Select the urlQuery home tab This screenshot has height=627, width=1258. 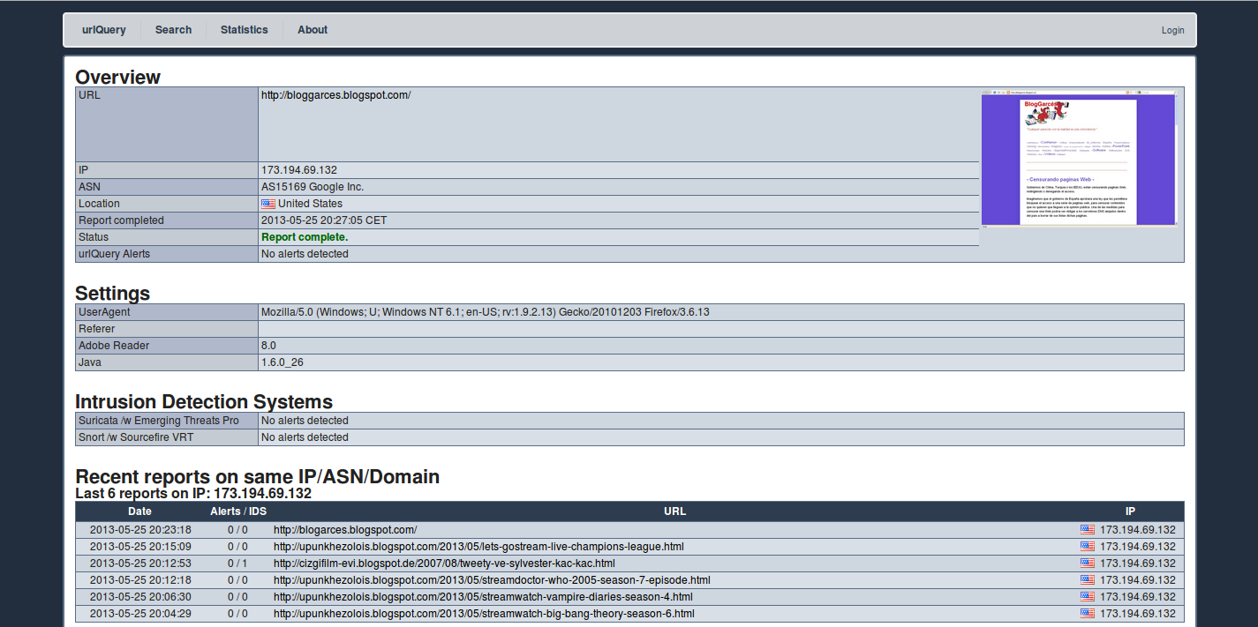coord(103,29)
